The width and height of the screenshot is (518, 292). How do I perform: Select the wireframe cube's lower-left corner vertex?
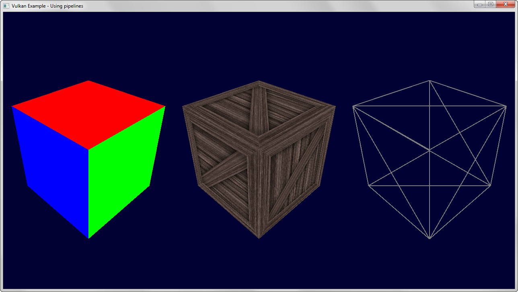(x=369, y=186)
